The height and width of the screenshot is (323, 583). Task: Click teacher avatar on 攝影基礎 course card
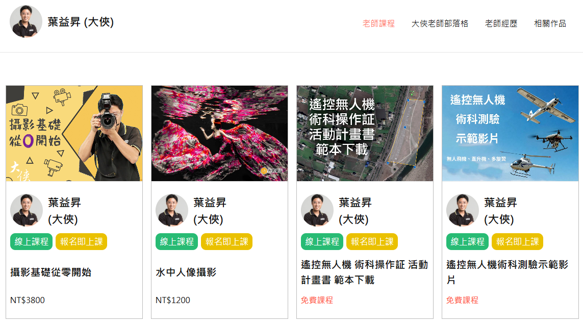coord(27,210)
